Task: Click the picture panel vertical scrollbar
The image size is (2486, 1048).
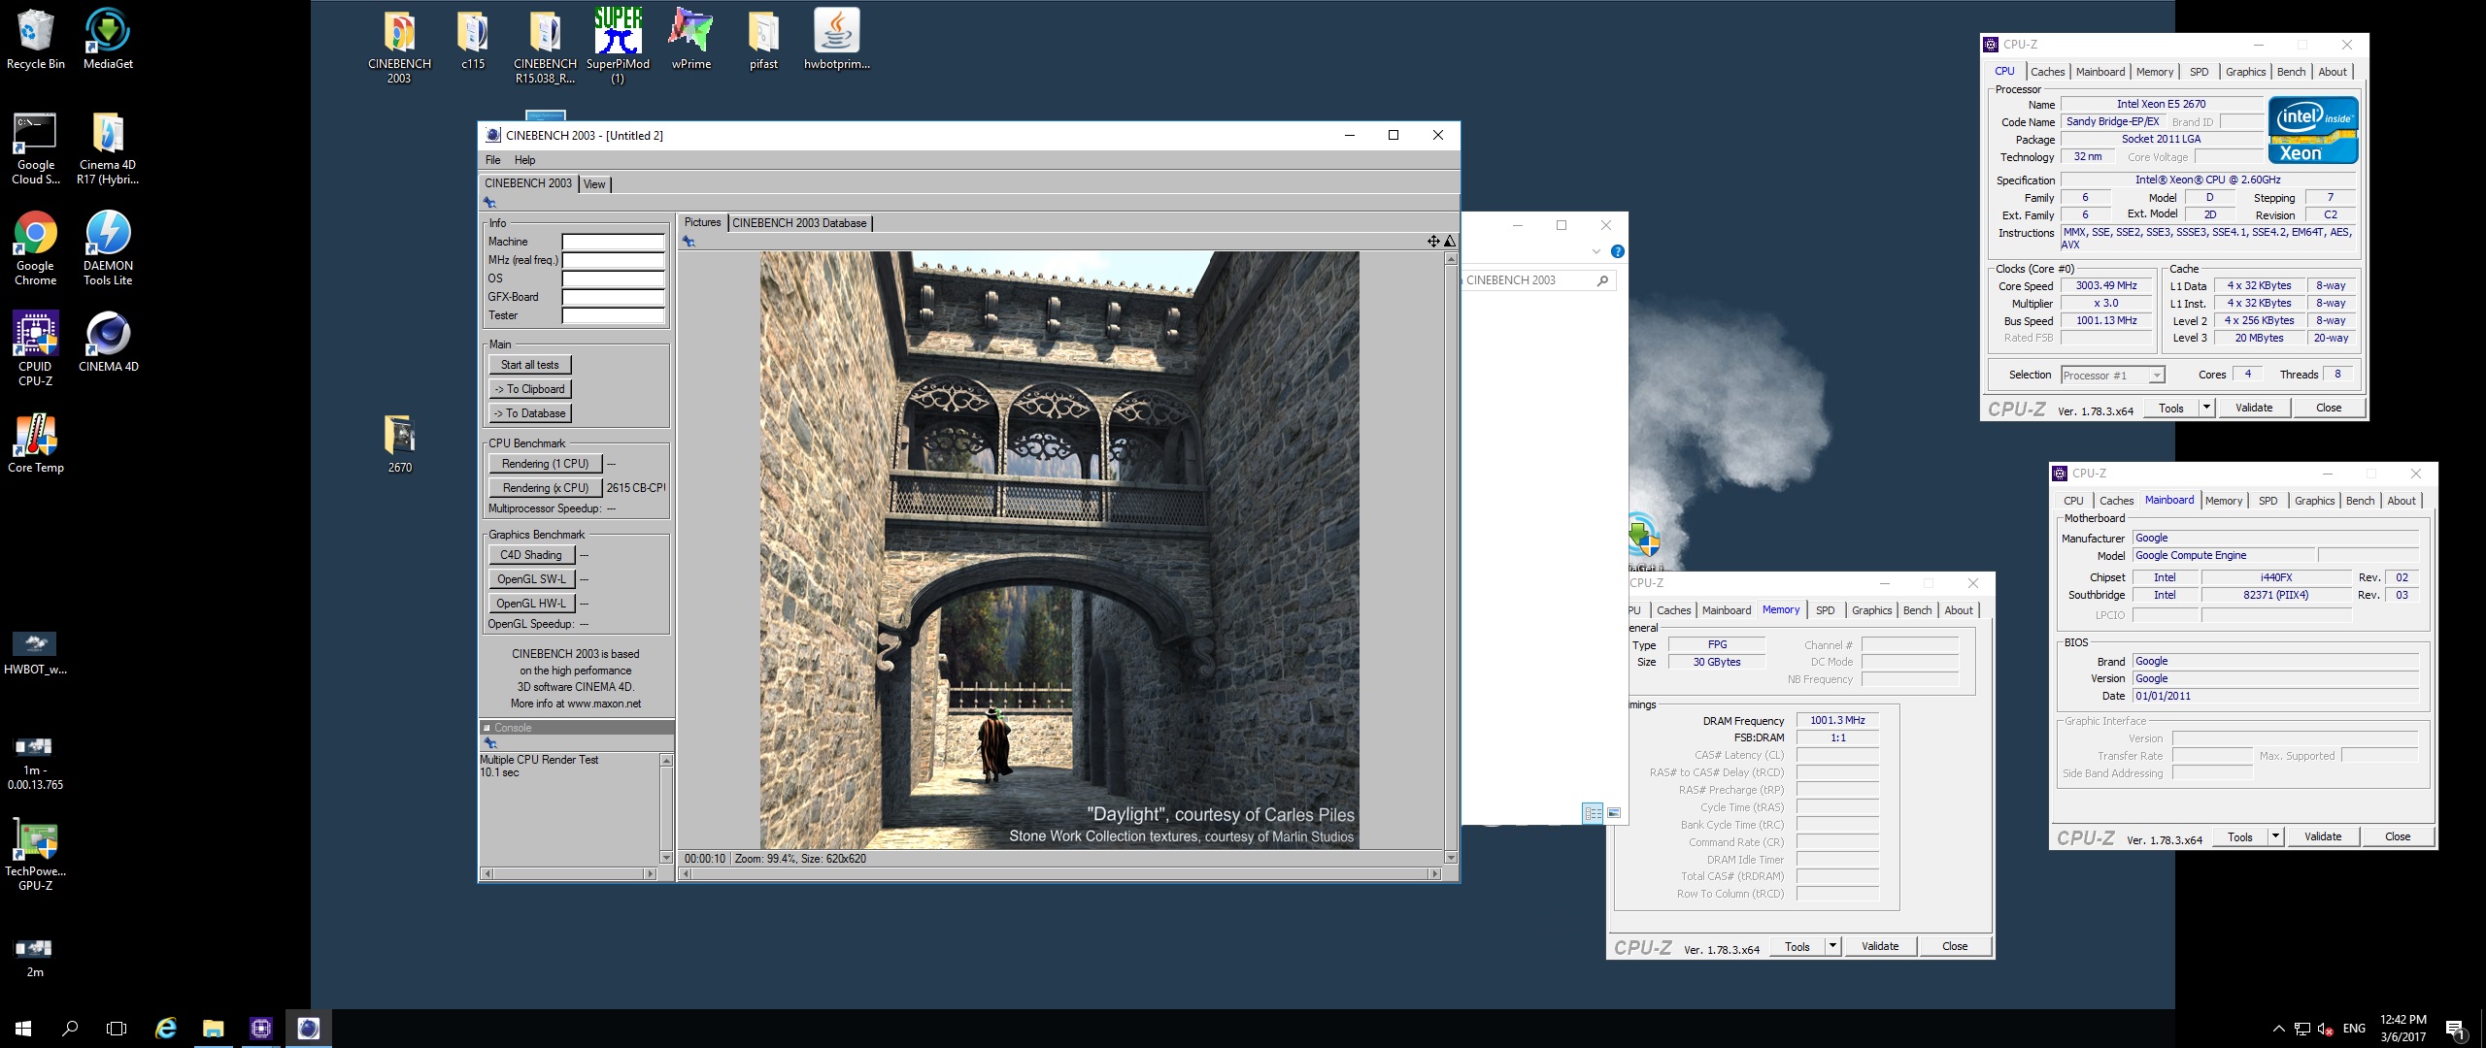Action: coord(1451,558)
